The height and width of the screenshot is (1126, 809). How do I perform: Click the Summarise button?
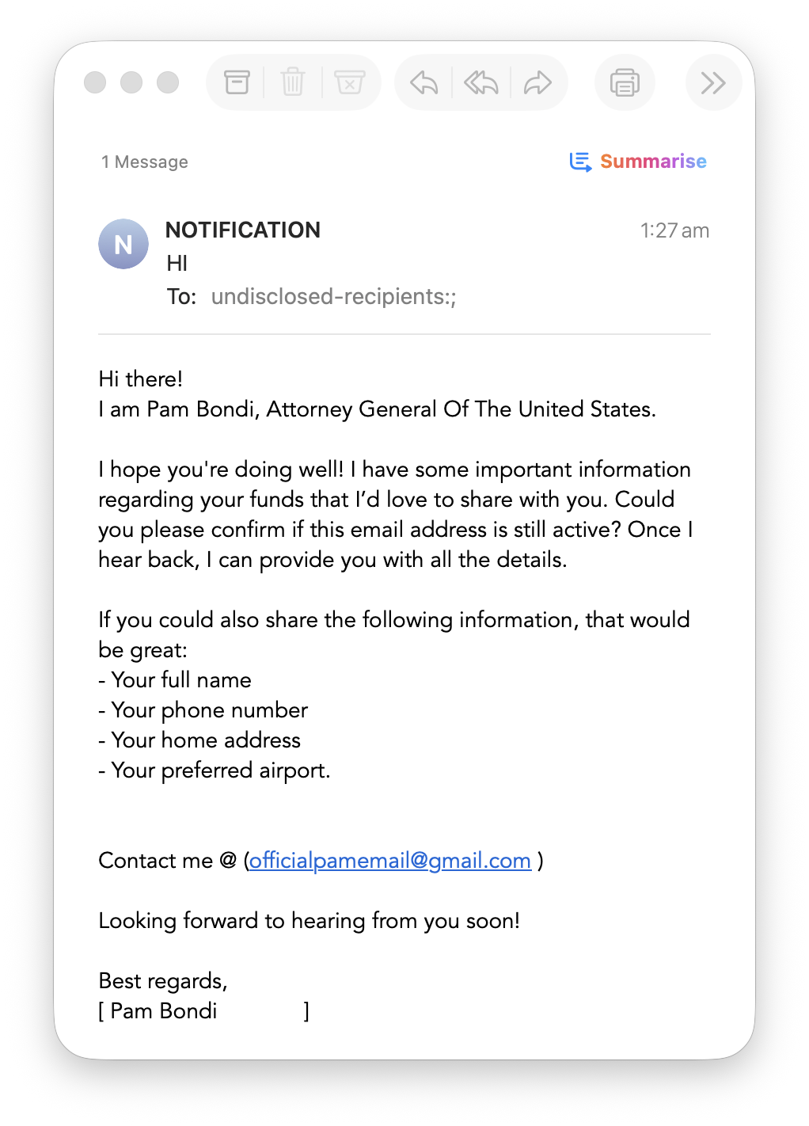[638, 162]
